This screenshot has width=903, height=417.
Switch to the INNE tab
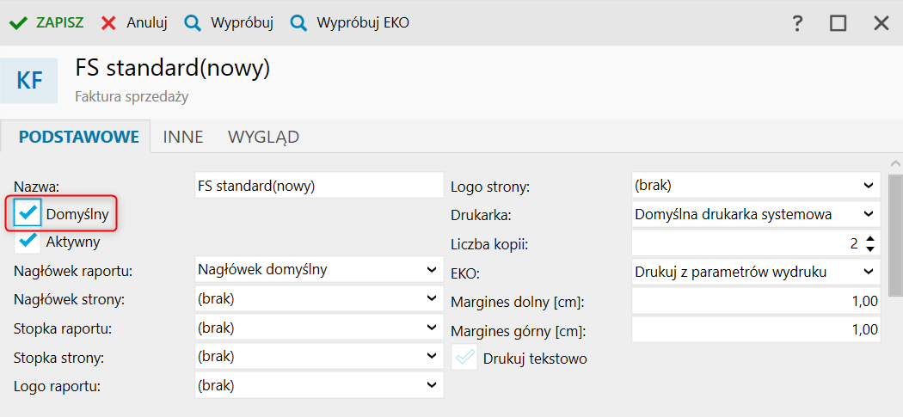coord(183,138)
